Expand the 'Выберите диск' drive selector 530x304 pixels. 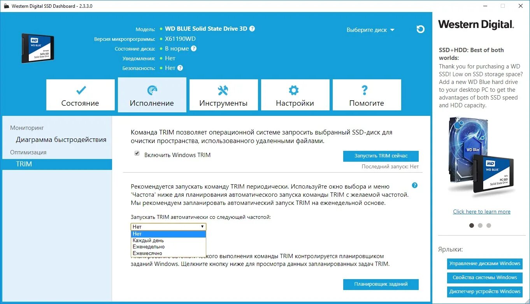[x=370, y=30]
